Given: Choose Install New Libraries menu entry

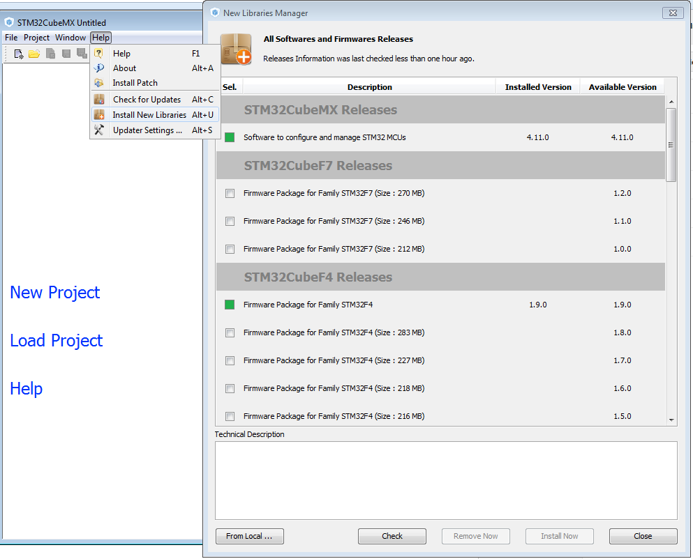Looking at the screenshot, I should coord(155,115).
